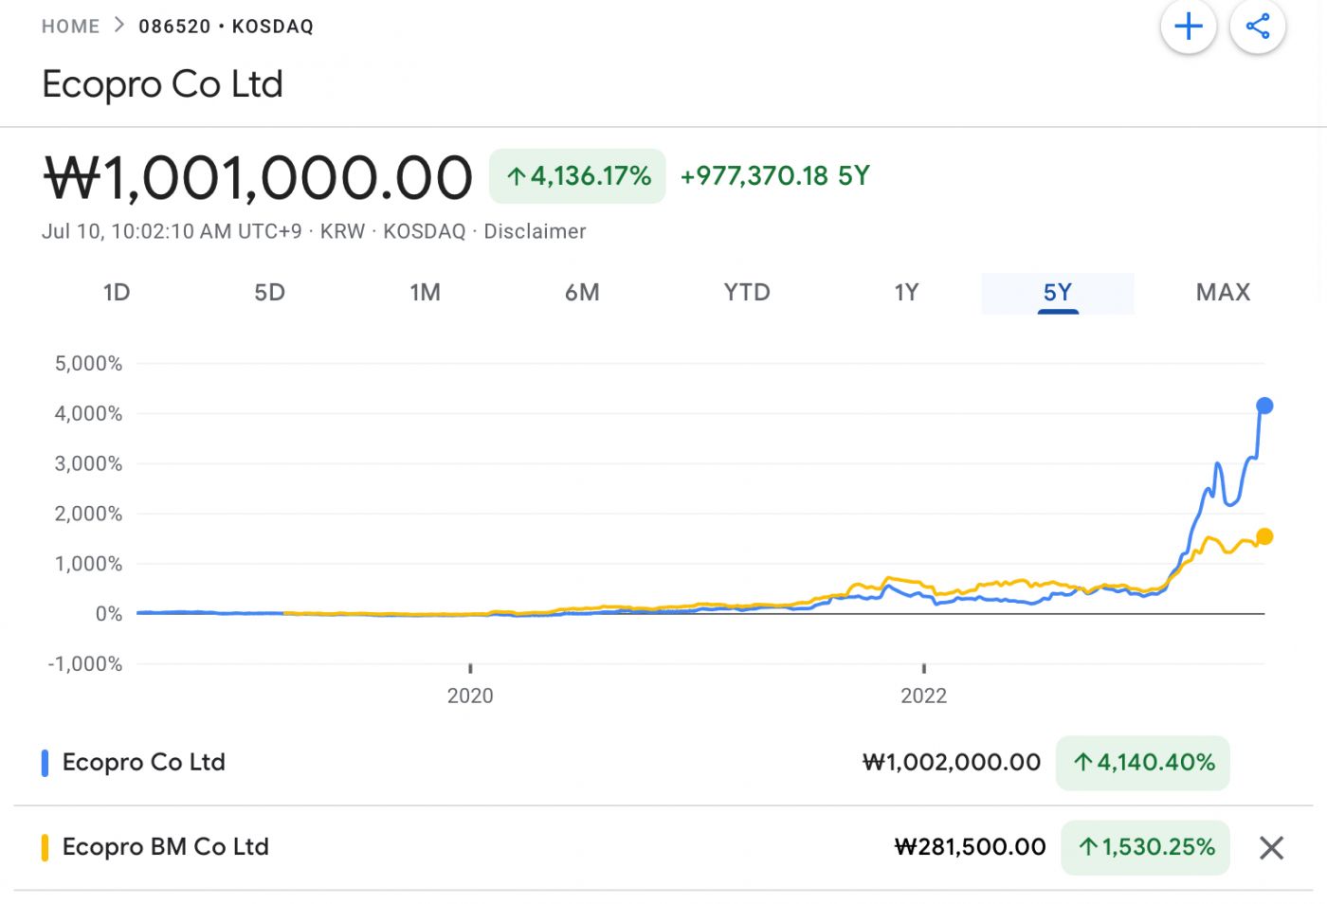Click the breadcrumb chevron after HOME
This screenshot has height=904, width=1327.
[119, 26]
